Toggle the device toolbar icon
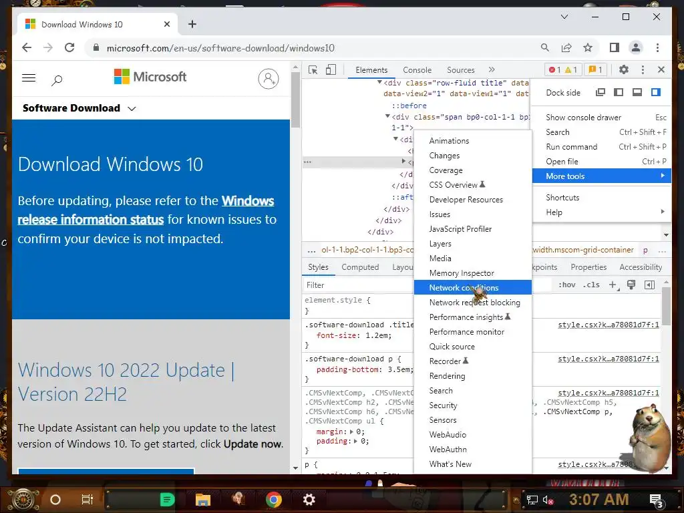 pos(331,69)
